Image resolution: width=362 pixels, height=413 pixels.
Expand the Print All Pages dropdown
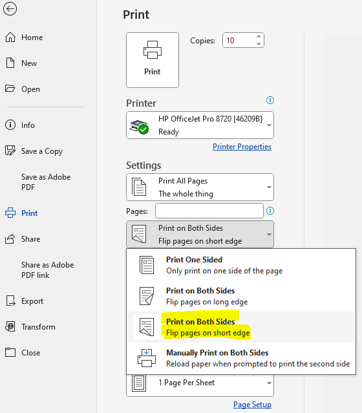(200, 187)
